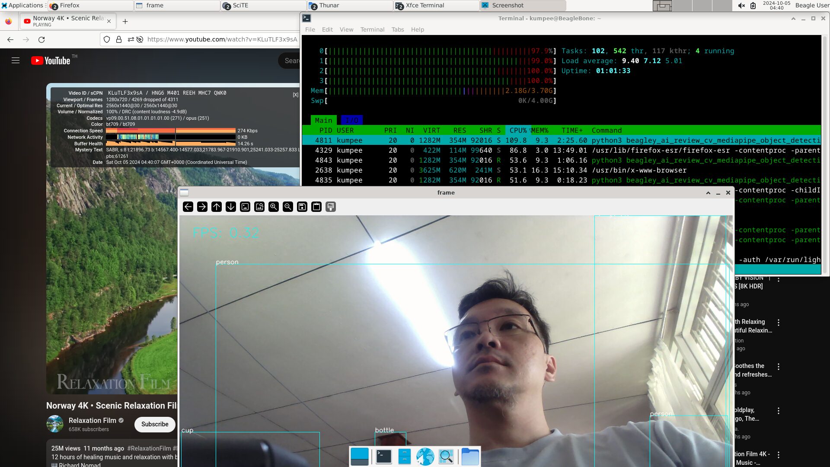Open application finder magnifier in dock
The height and width of the screenshot is (467, 830).
[x=446, y=457]
